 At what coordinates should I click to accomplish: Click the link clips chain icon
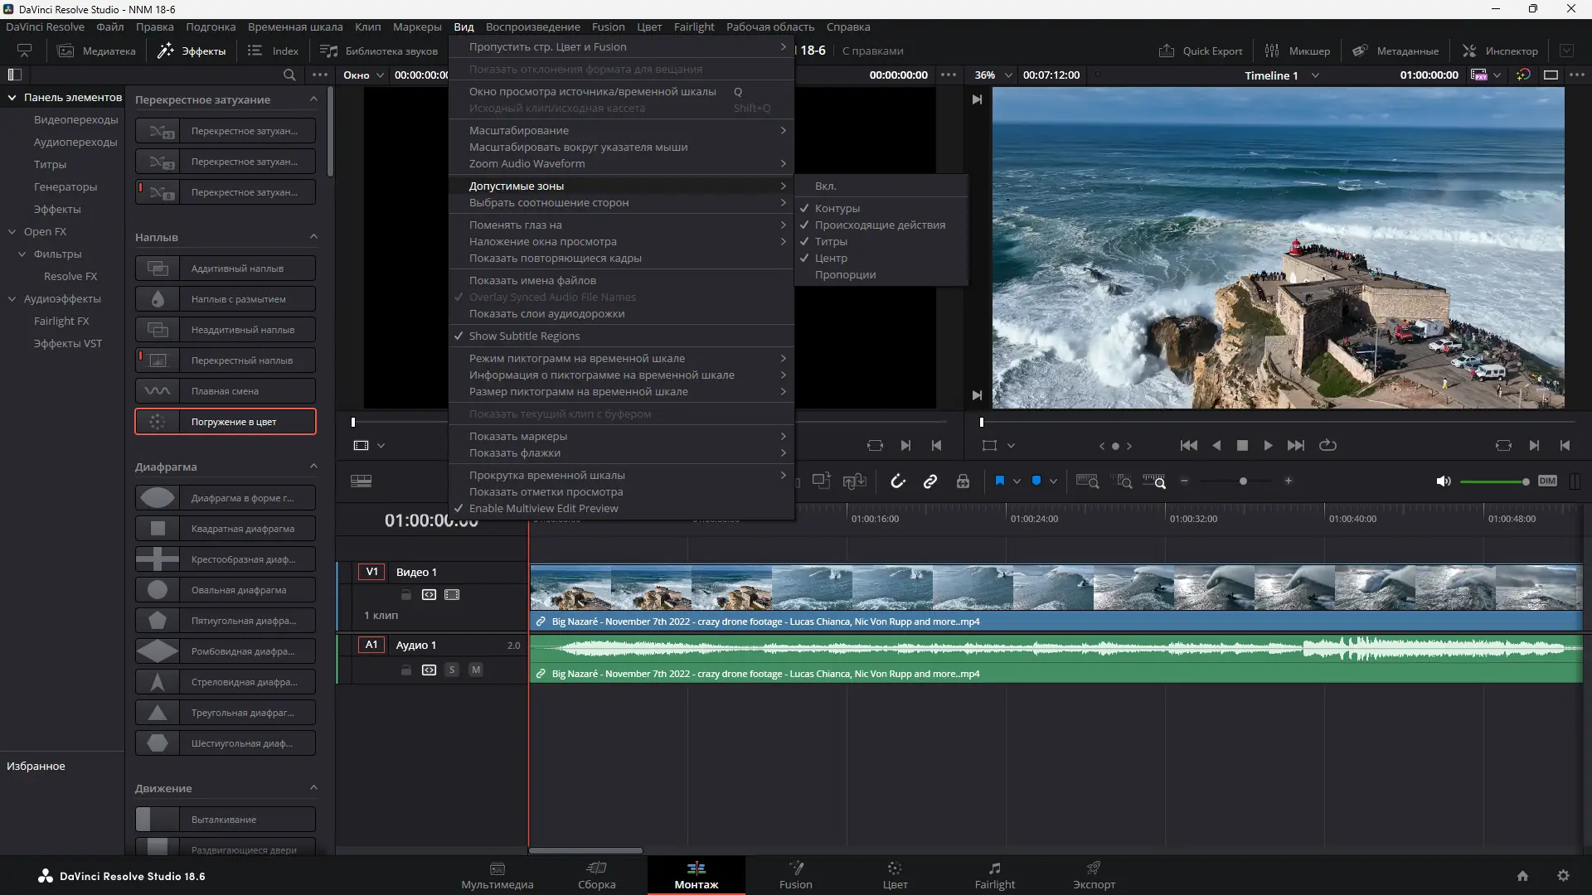(x=930, y=481)
